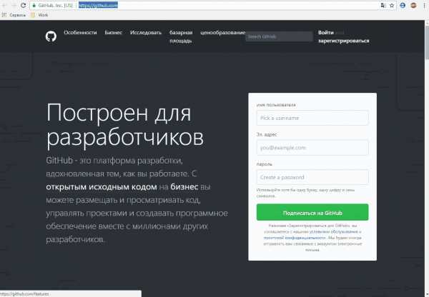The width and height of the screenshot is (429, 297).
Task: Reload the page with the refresh icon
Action: pyautogui.click(x=24, y=4)
